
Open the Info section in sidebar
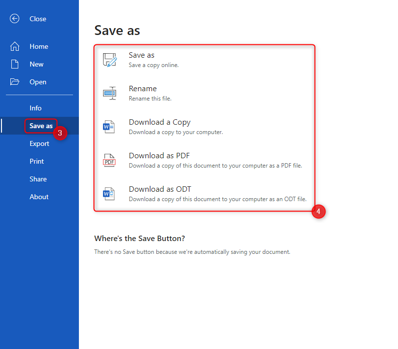[36, 108]
